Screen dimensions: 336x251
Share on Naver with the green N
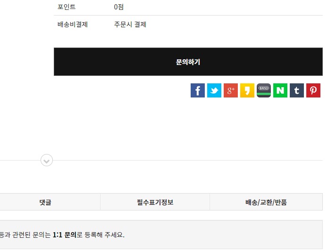click(x=280, y=90)
